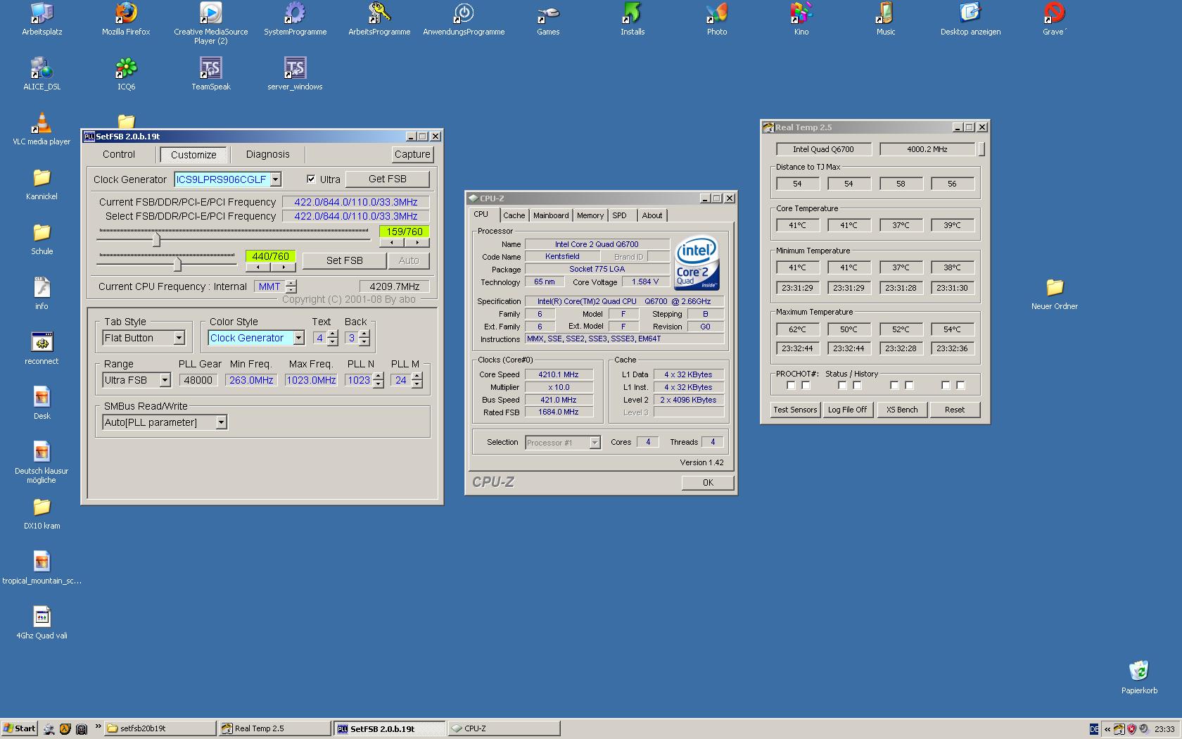
Task: Open Creative MediaSource Player shortcut
Action: 210,23
